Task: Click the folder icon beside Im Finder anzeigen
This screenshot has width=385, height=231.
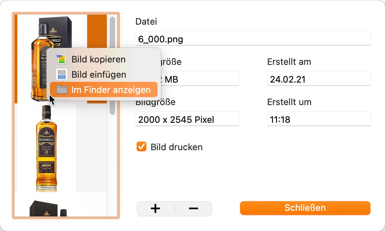Action: tap(62, 89)
